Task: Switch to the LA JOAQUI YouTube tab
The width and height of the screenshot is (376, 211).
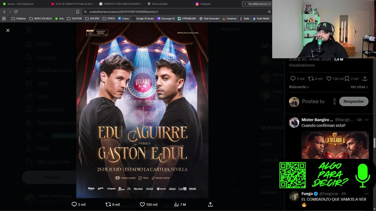Action: click(72, 4)
